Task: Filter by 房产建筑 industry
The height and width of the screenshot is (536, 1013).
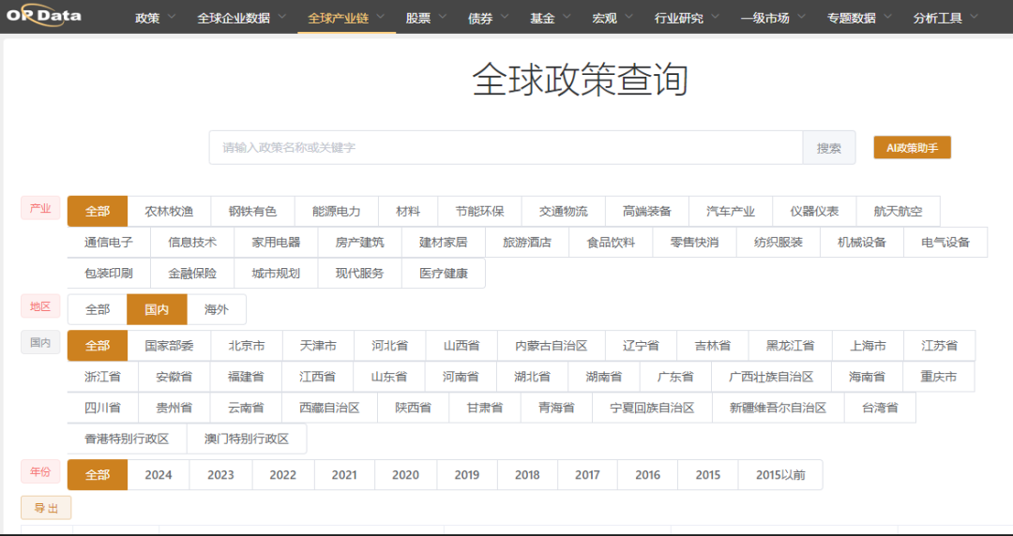Action: click(360, 242)
